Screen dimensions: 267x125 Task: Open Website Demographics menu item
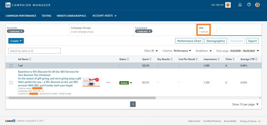(71, 16)
